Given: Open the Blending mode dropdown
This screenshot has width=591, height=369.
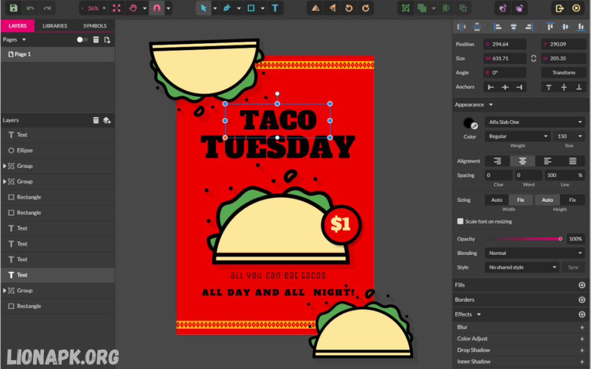Looking at the screenshot, I should point(535,253).
